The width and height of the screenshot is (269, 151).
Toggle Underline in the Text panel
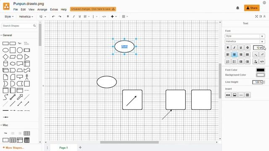point(241,47)
